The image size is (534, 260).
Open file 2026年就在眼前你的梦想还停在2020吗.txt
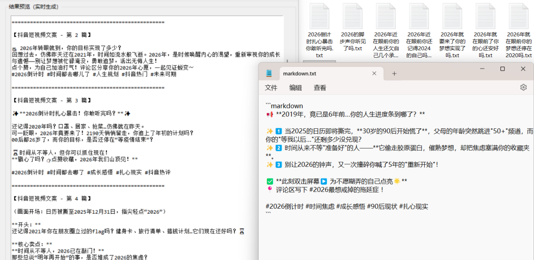point(519,31)
